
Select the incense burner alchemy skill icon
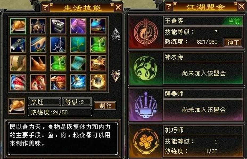click(38, 26)
